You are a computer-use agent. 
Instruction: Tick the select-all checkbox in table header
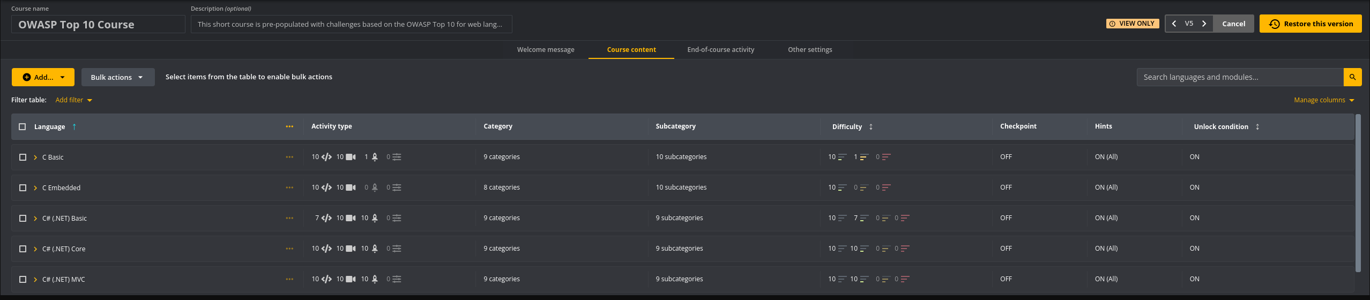point(23,127)
